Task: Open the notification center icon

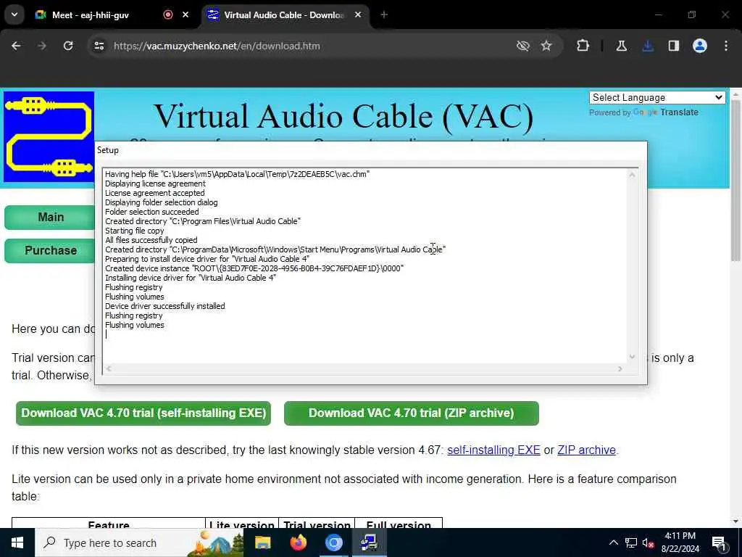Action: coord(720,543)
